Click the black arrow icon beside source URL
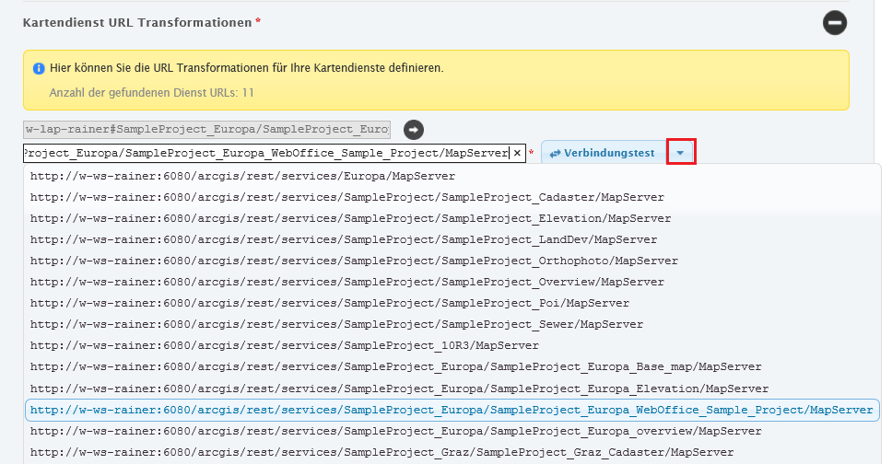Image resolution: width=892 pixels, height=464 pixels. [x=414, y=130]
